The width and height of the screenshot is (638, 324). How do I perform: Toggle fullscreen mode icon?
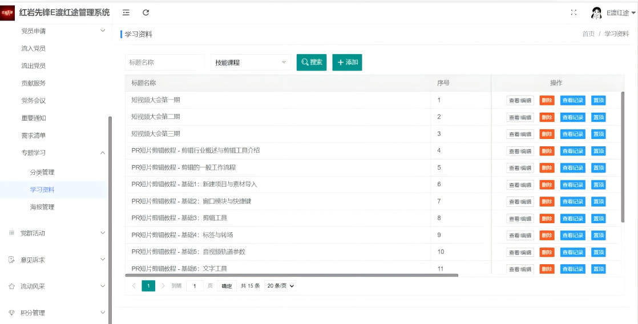(x=574, y=13)
